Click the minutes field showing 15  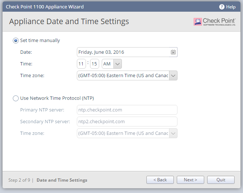click(94, 64)
